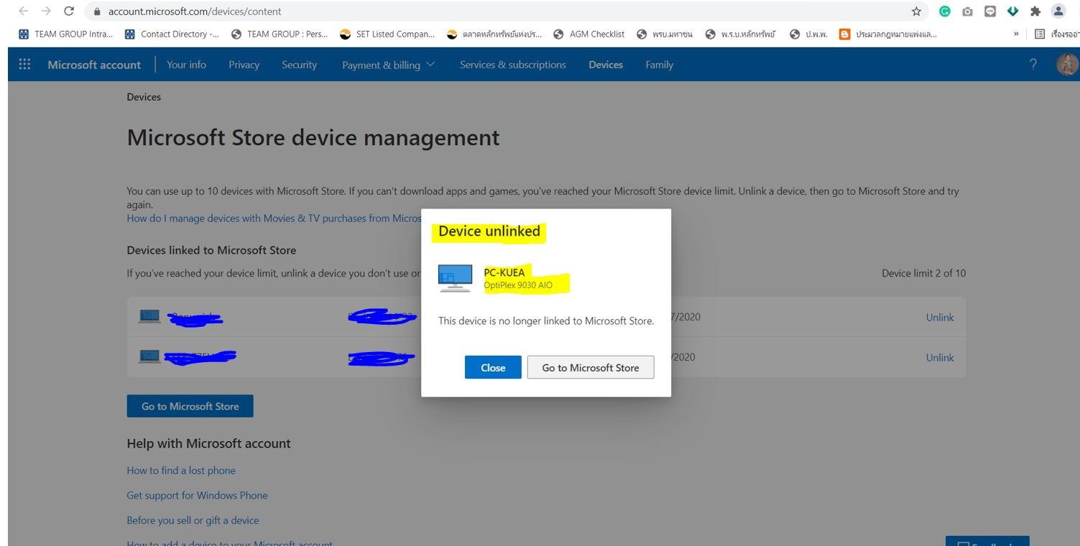The height and width of the screenshot is (546, 1080).
Task: Open the Grammarly extension icon
Action: [945, 11]
